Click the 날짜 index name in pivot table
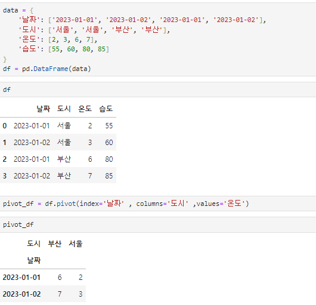316x305 pixels. click(33, 260)
